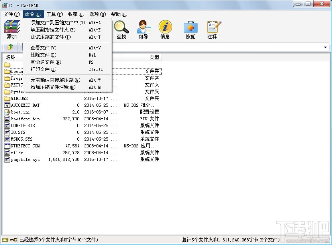
Task: Open the 工具 menu
Action: (x=54, y=14)
